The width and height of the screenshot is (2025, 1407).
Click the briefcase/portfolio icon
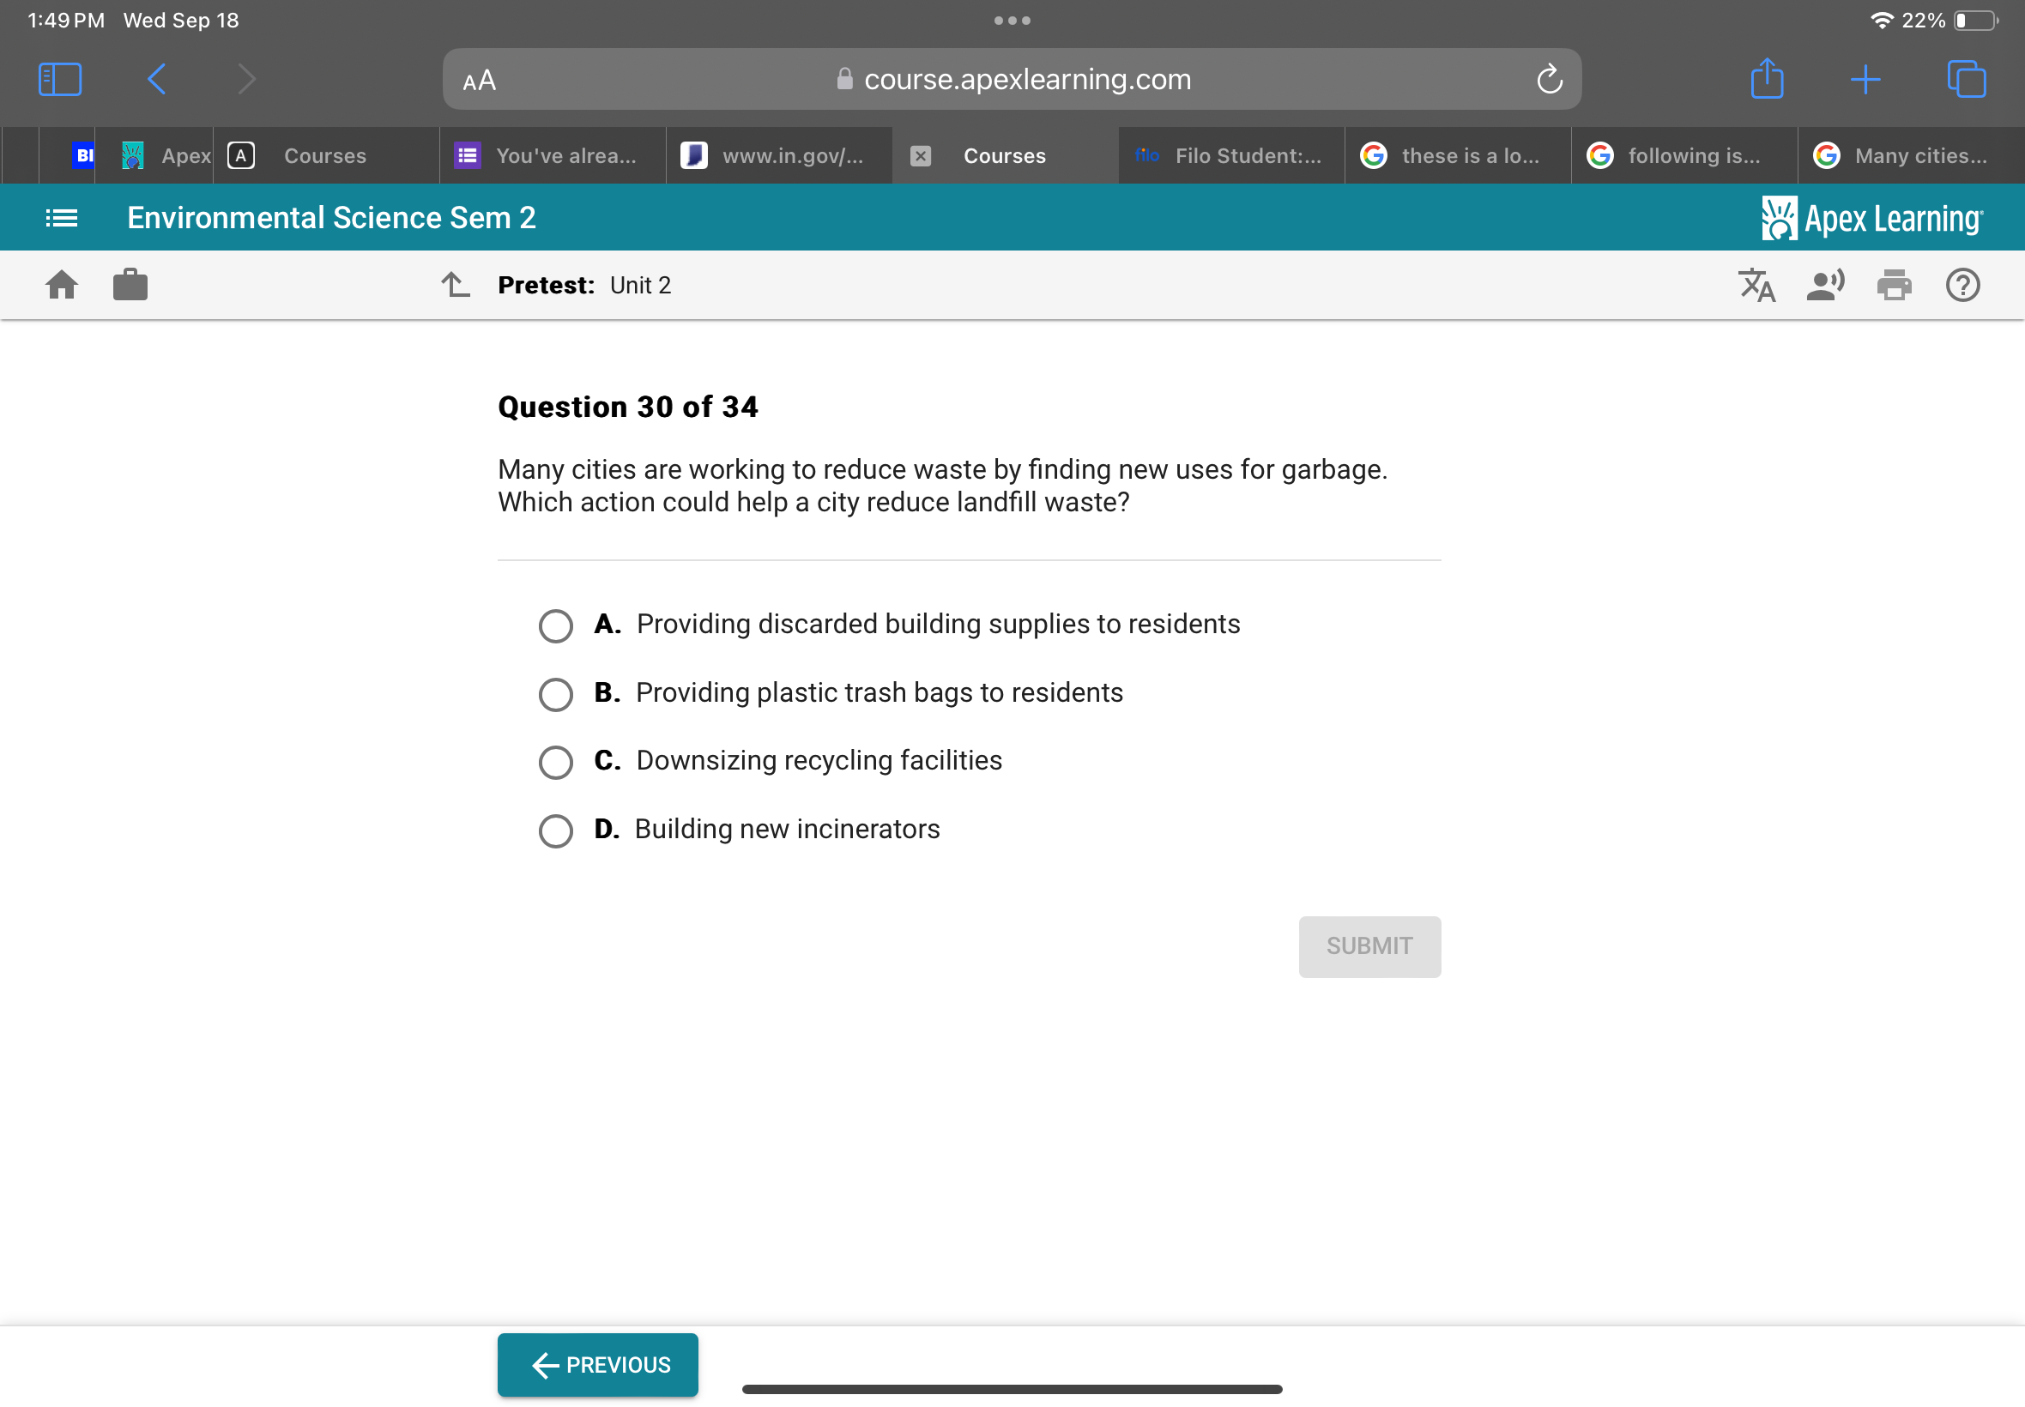coord(130,285)
